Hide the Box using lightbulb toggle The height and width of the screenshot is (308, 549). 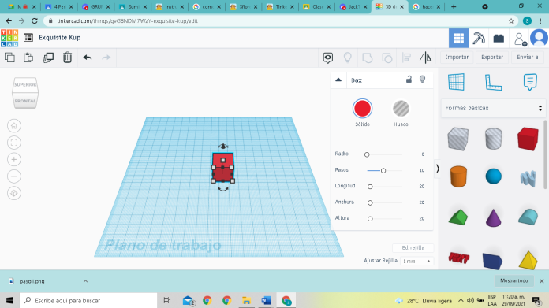point(422,80)
